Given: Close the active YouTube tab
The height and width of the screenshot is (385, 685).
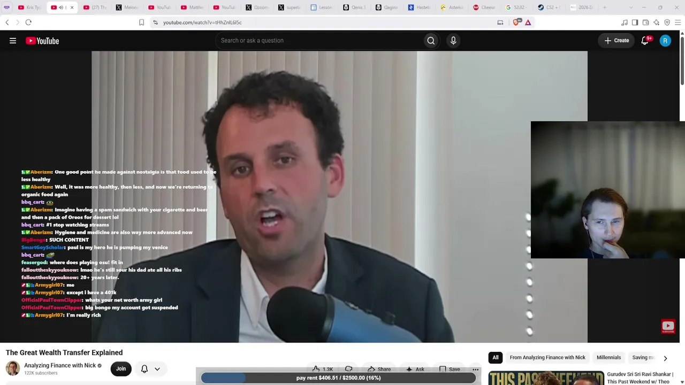Looking at the screenshot, I should [72, 7].
